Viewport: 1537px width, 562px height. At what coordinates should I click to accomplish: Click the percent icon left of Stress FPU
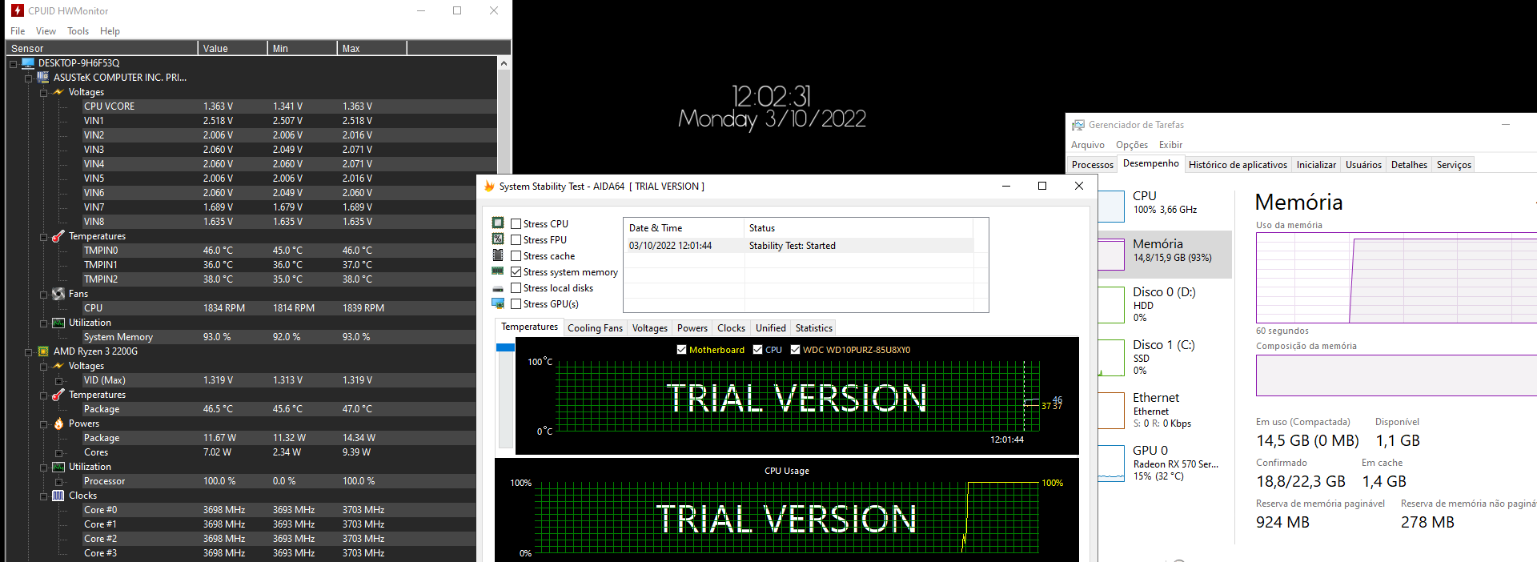498,239
